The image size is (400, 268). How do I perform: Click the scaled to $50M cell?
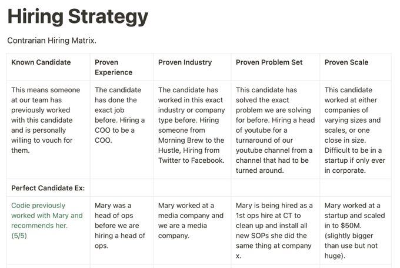355,230
